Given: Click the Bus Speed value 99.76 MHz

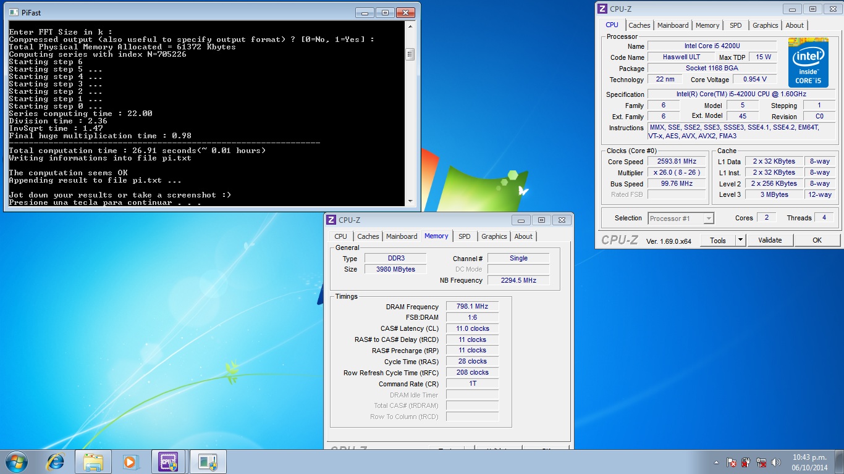Looking at the screenshot, I should [677, 184].
